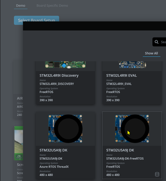The width and height of the screenshot is (166, 181).
Task: Switch to Board Specific Demo tab
Action: 52,5
